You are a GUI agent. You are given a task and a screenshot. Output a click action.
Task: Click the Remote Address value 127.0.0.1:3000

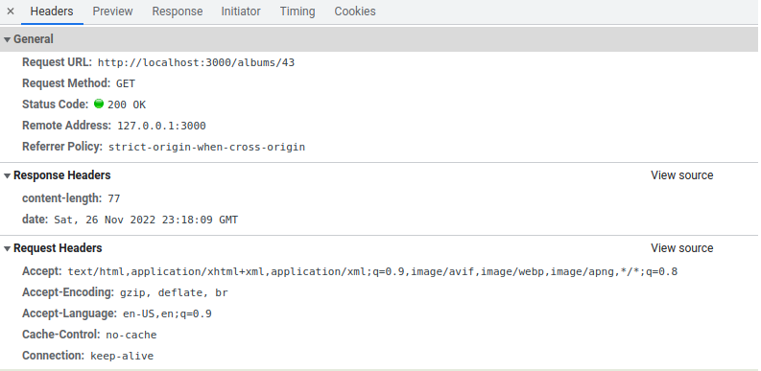[161, 126]
